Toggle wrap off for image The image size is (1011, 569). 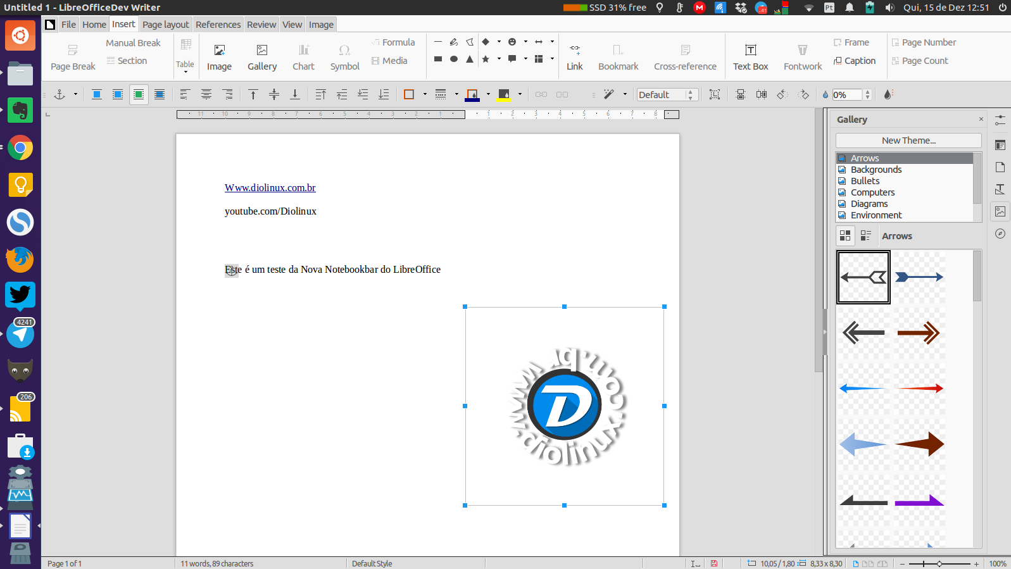click(x=97, y=94)
